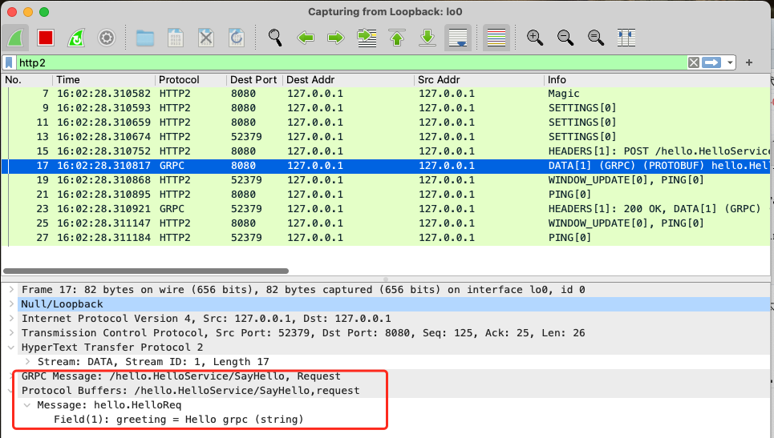Image resolution: width=774 pixels, height=438 pixels.
Task: Select packet 13 SETTINGS[0] to port 52379
Action: [385, 136]
